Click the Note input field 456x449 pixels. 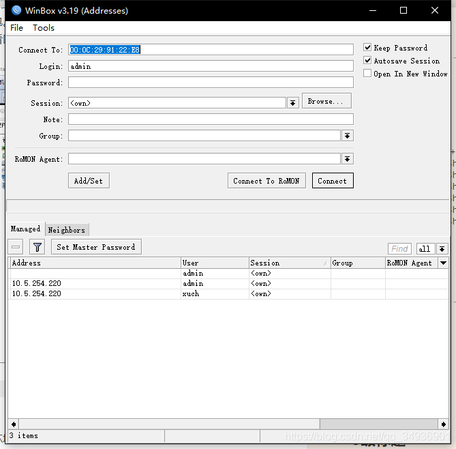pos(211,119)
